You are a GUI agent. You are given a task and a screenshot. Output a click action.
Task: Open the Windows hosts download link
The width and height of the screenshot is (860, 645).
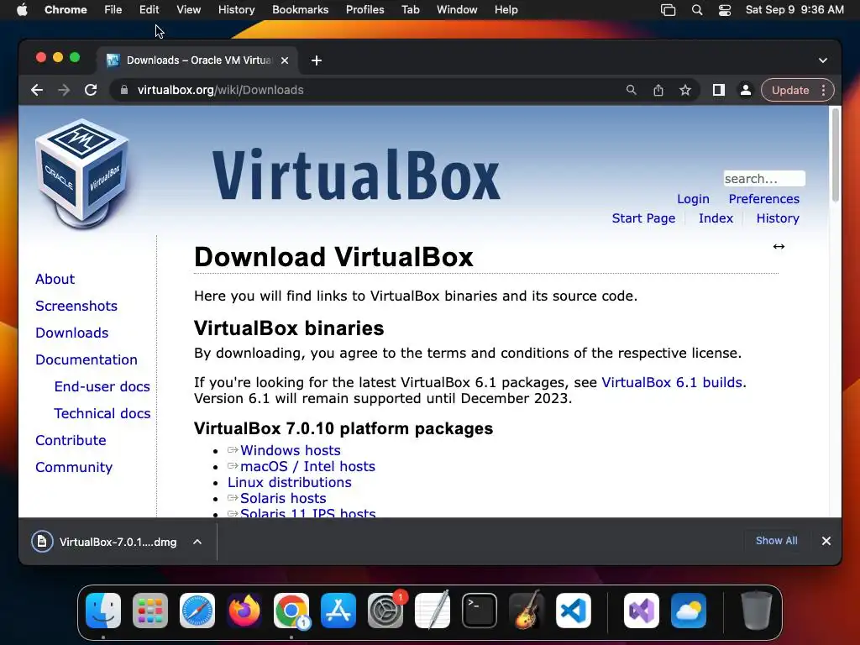[290, 450]
